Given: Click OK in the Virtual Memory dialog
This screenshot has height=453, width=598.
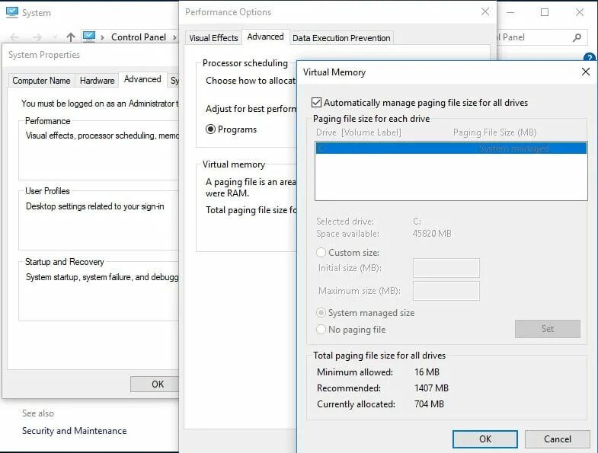Looking at the screenshot, I should tap(485, 439).
